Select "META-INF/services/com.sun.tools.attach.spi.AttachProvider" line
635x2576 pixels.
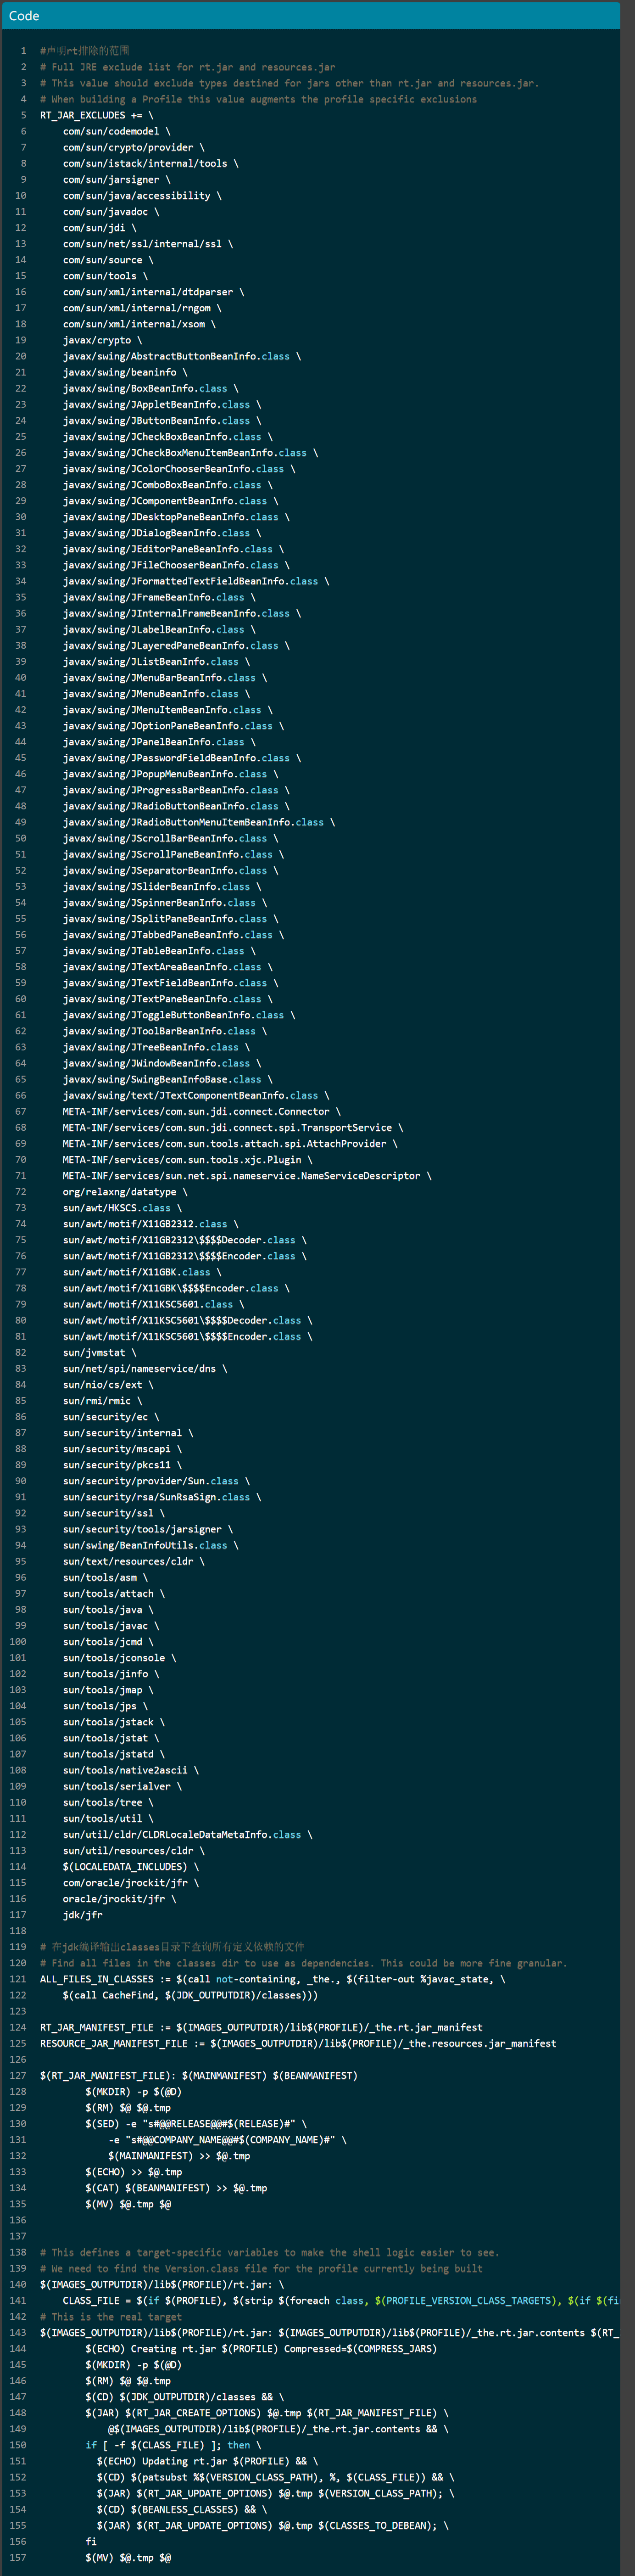230,1143
